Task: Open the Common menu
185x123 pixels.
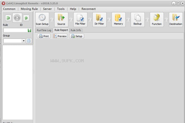Action: (x=9, y=9)
